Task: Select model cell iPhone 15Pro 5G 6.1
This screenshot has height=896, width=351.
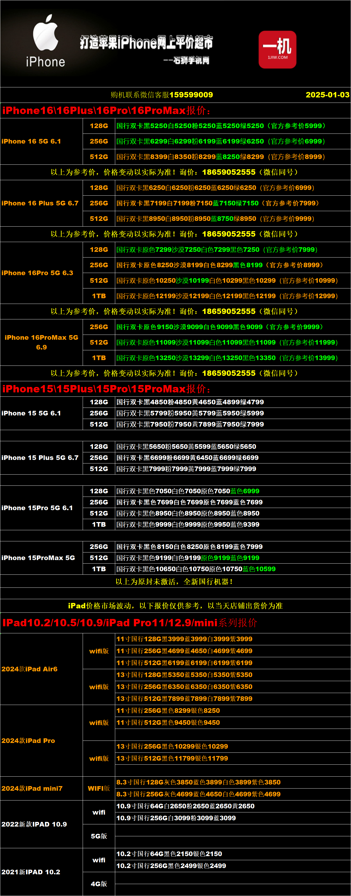Action: pos(41,508)
